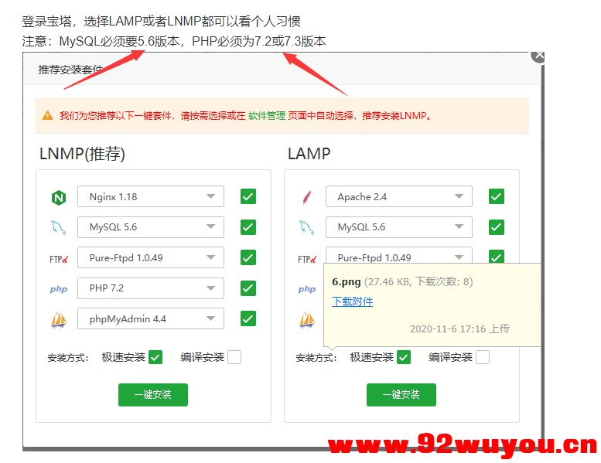Open the Nginx 1.18 version dropdown
The image size is (601, 463).
151,196
